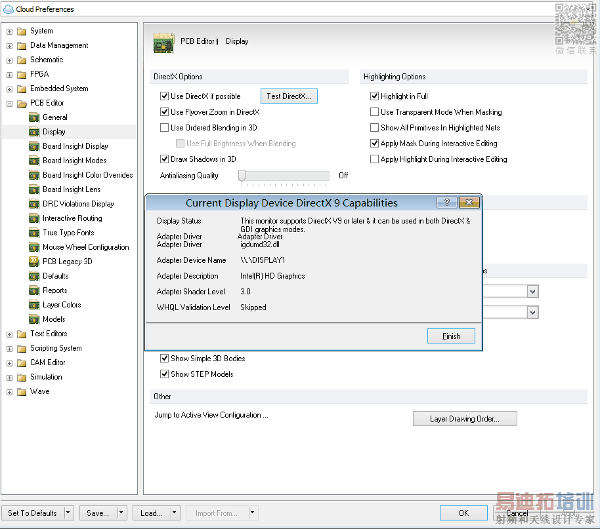
Task: Select the Embedded System tree item
Action: coord(59,88)
